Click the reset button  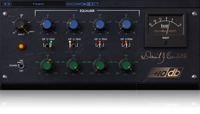[x=78, y=4]
